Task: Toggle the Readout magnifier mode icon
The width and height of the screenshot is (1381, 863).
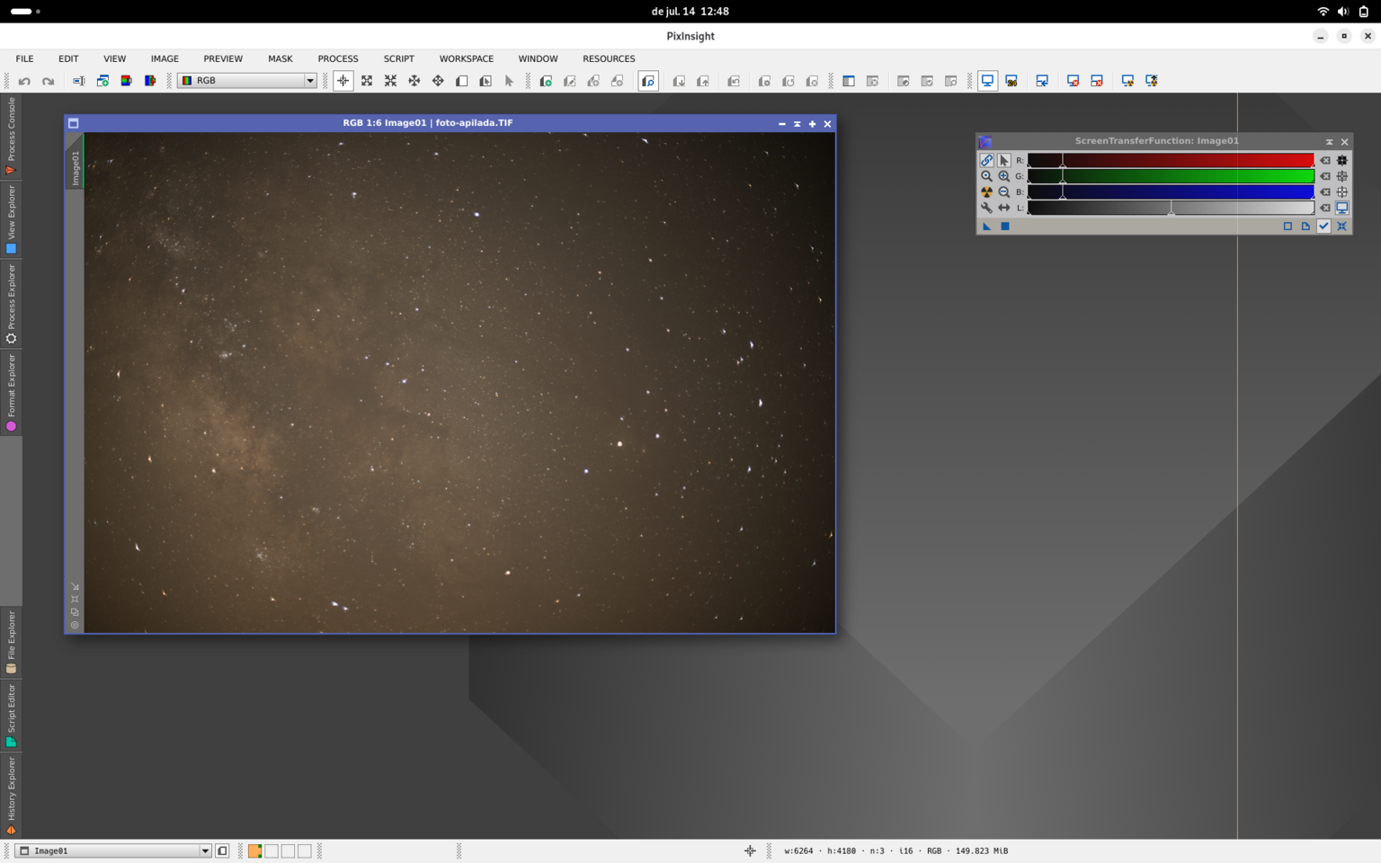Action: point(648,81)
